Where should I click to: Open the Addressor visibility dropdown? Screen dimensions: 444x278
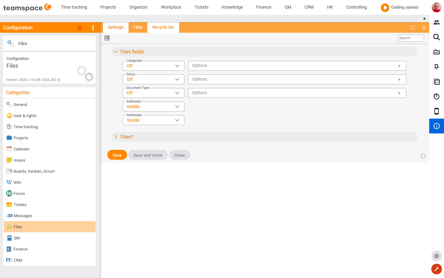pos(154,107)
